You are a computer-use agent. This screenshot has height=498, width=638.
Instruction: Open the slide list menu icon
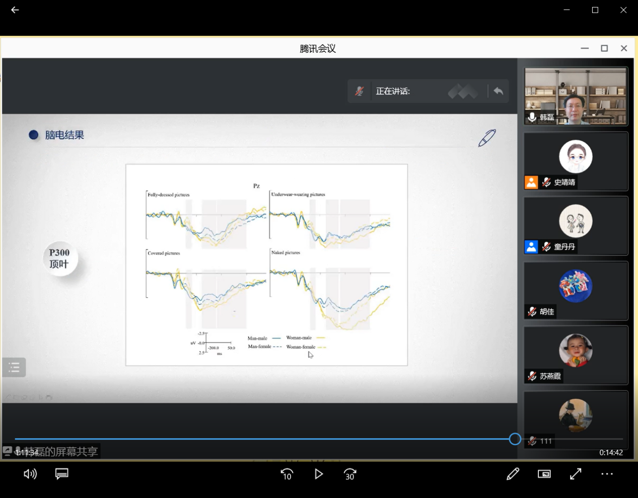point(14,368)
